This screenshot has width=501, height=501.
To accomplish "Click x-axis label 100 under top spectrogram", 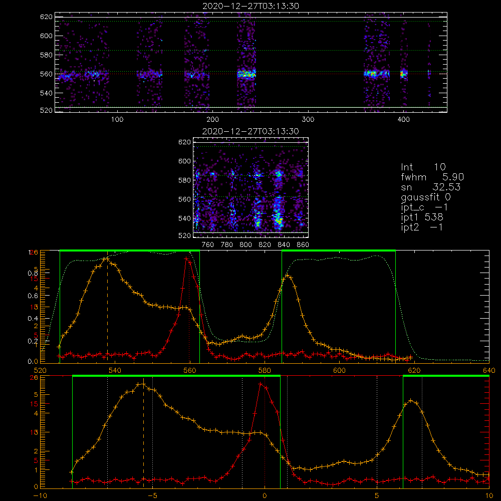I will [x=117, y=120].
